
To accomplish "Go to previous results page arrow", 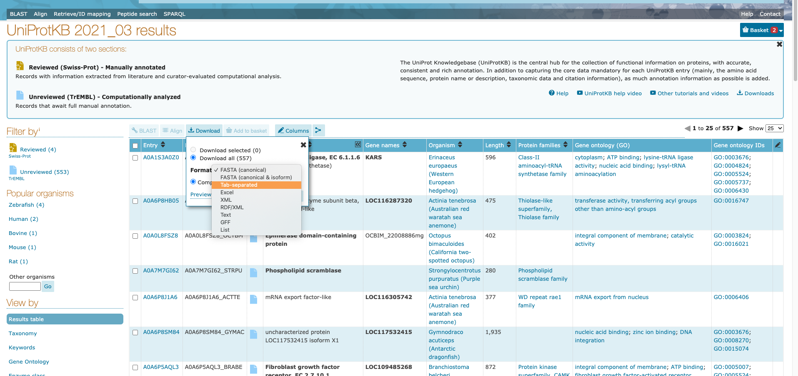I will 687,129.
